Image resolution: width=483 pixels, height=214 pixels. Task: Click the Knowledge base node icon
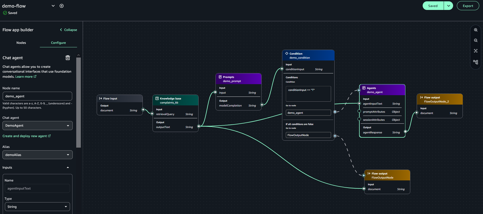click(157, 98)
